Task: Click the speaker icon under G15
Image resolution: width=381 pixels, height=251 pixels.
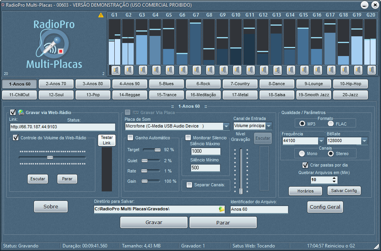Action: [x=304, y=70]
